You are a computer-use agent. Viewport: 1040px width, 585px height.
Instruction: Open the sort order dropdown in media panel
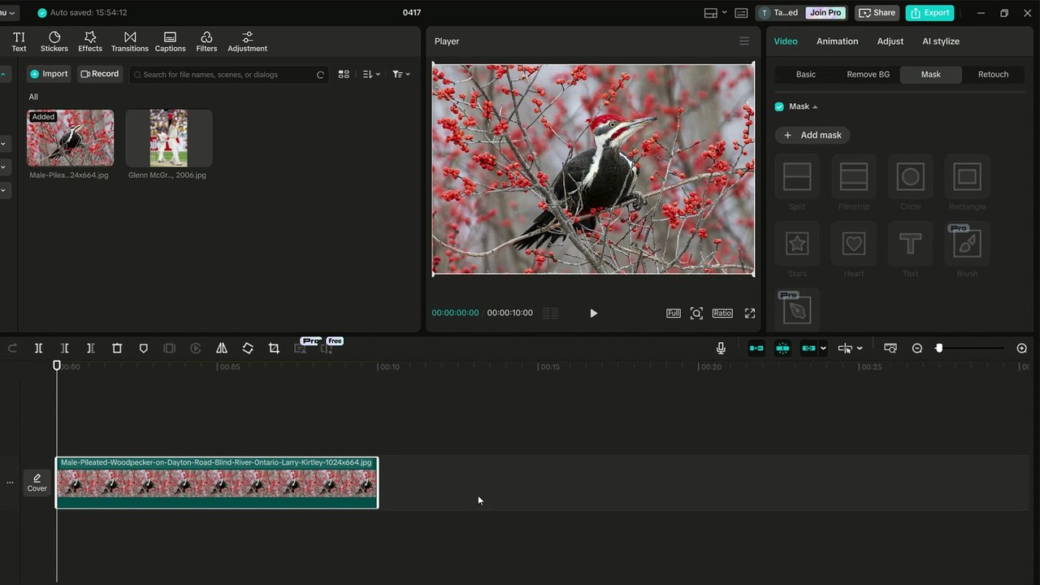click(x=371, y=74)
